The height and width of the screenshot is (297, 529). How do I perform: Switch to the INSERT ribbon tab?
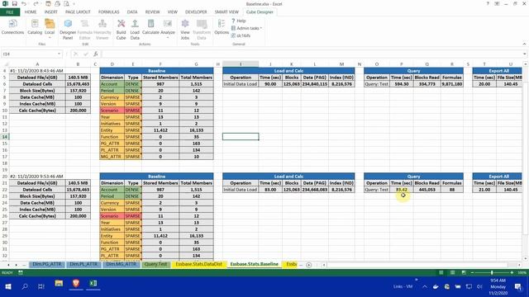(x=51, y=12)
